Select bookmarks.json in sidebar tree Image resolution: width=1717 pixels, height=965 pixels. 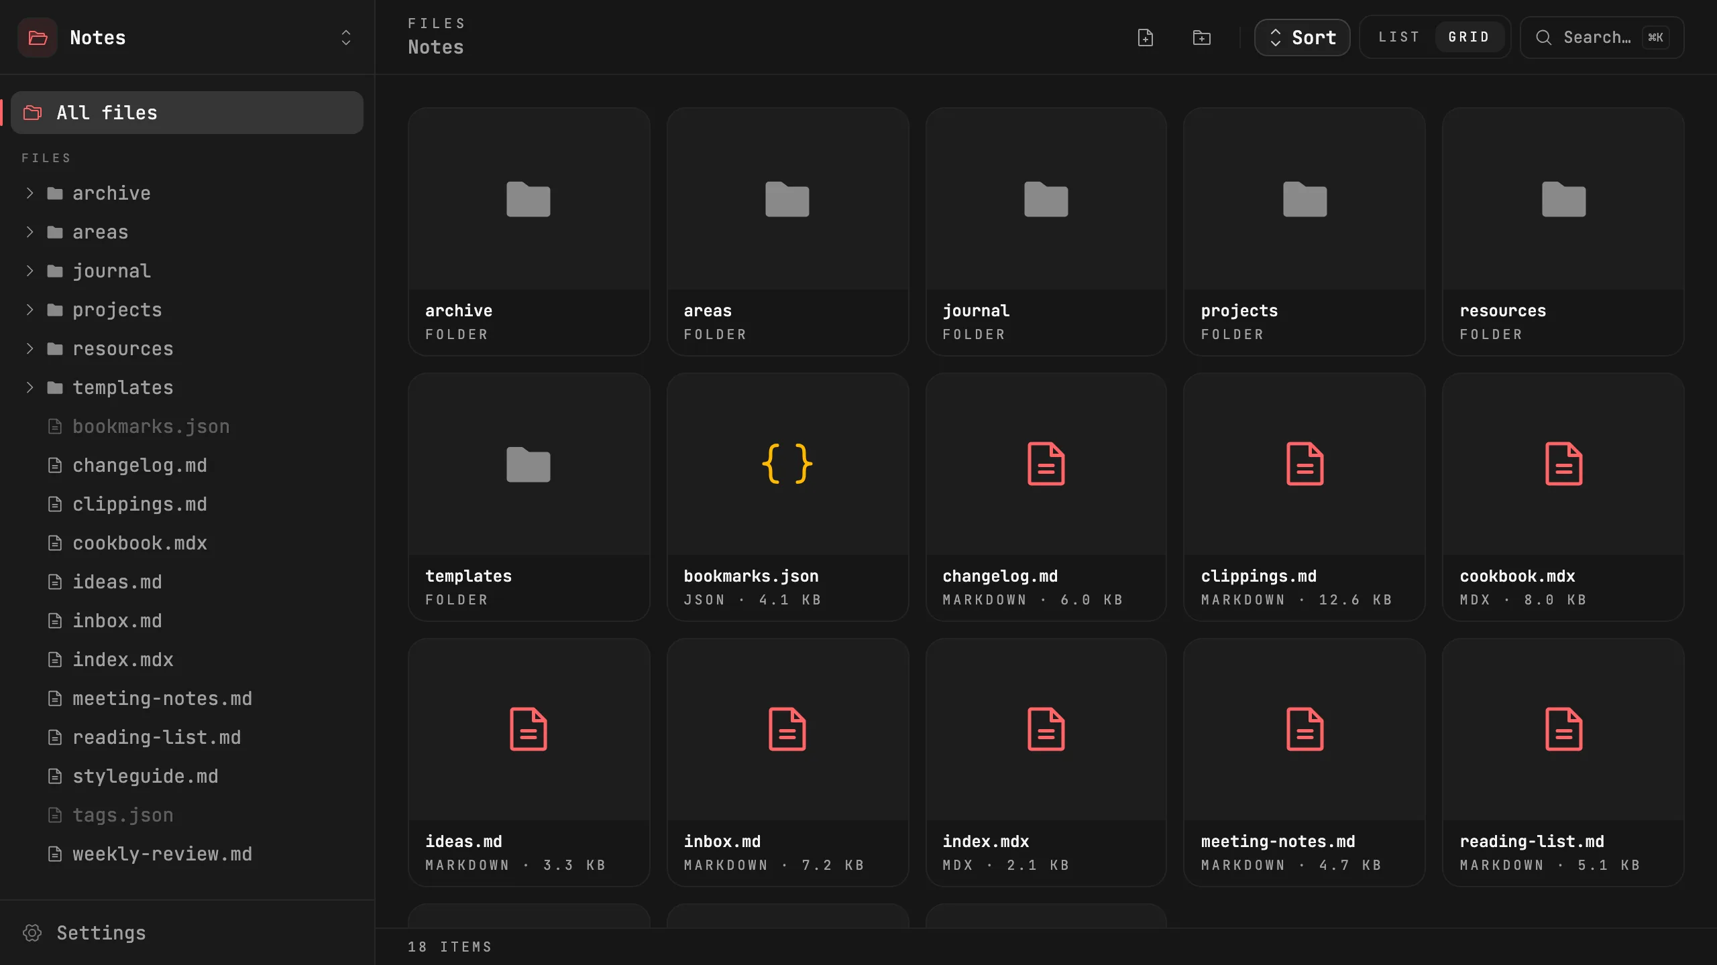[x=187, y=426]
